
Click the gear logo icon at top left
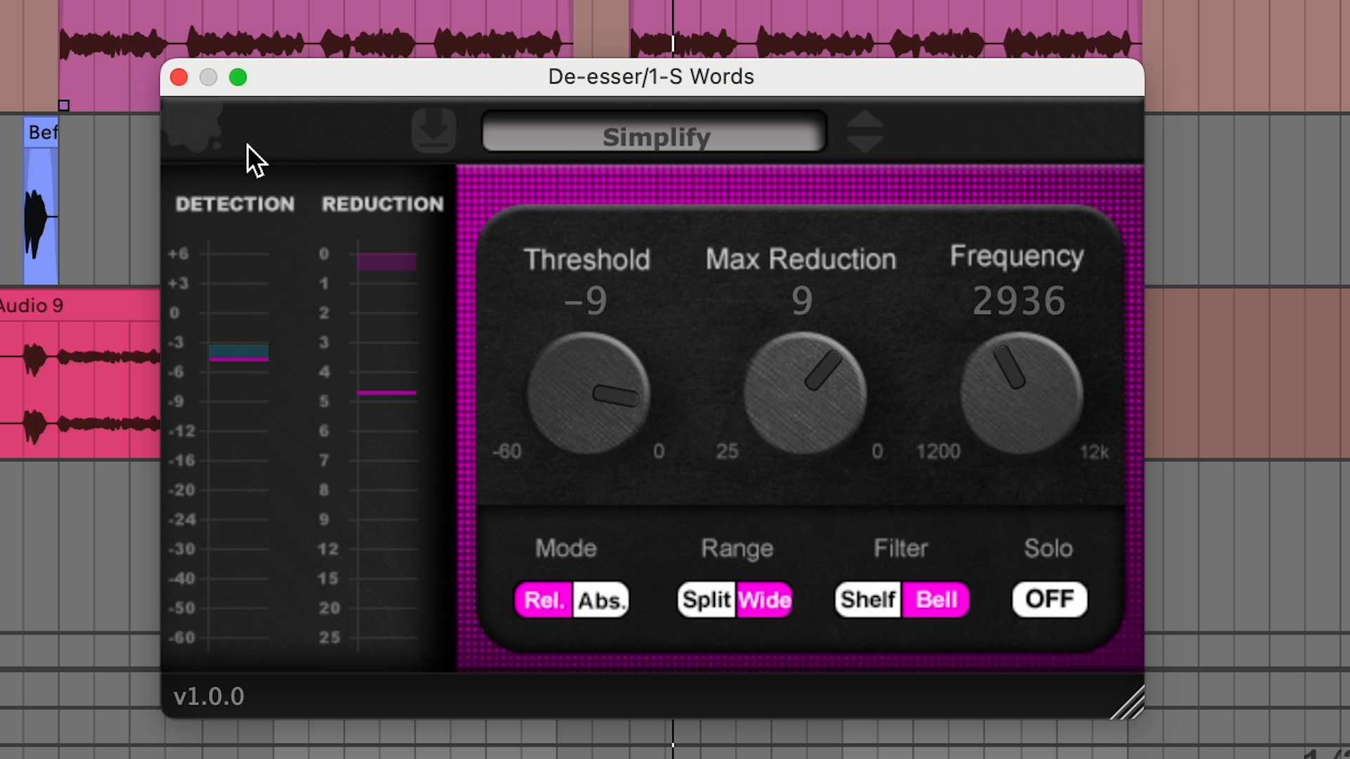[193, 126]
